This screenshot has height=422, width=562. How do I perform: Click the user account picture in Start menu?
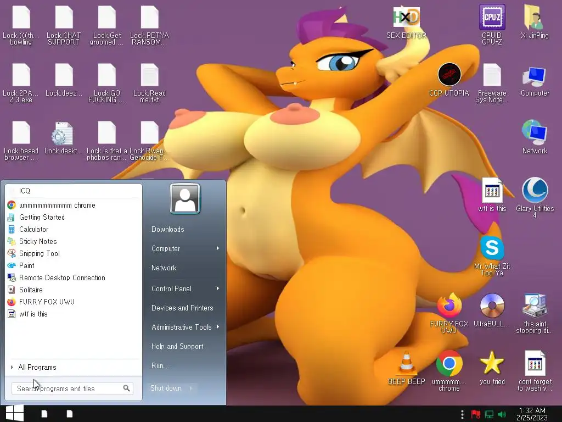point(185,198)
